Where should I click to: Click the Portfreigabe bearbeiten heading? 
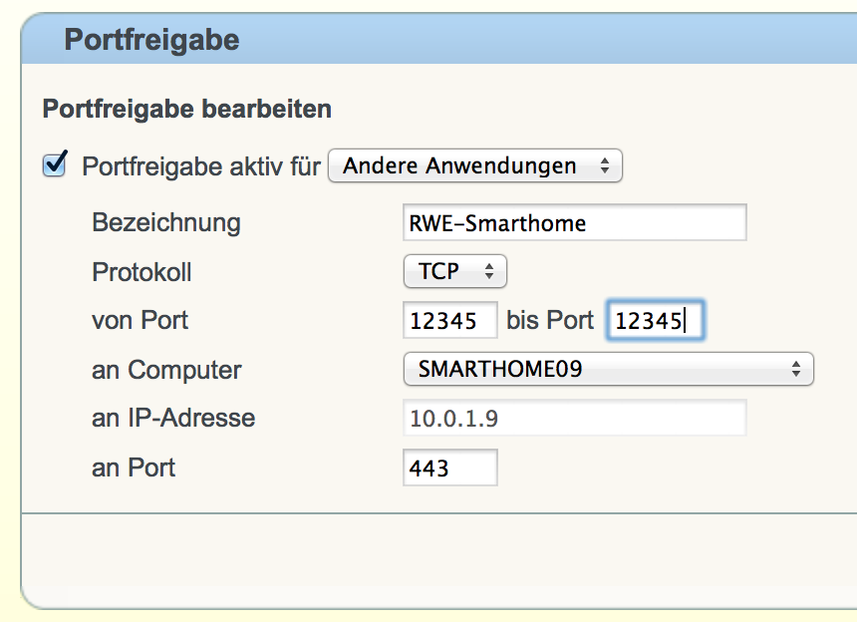pos(187,109)
